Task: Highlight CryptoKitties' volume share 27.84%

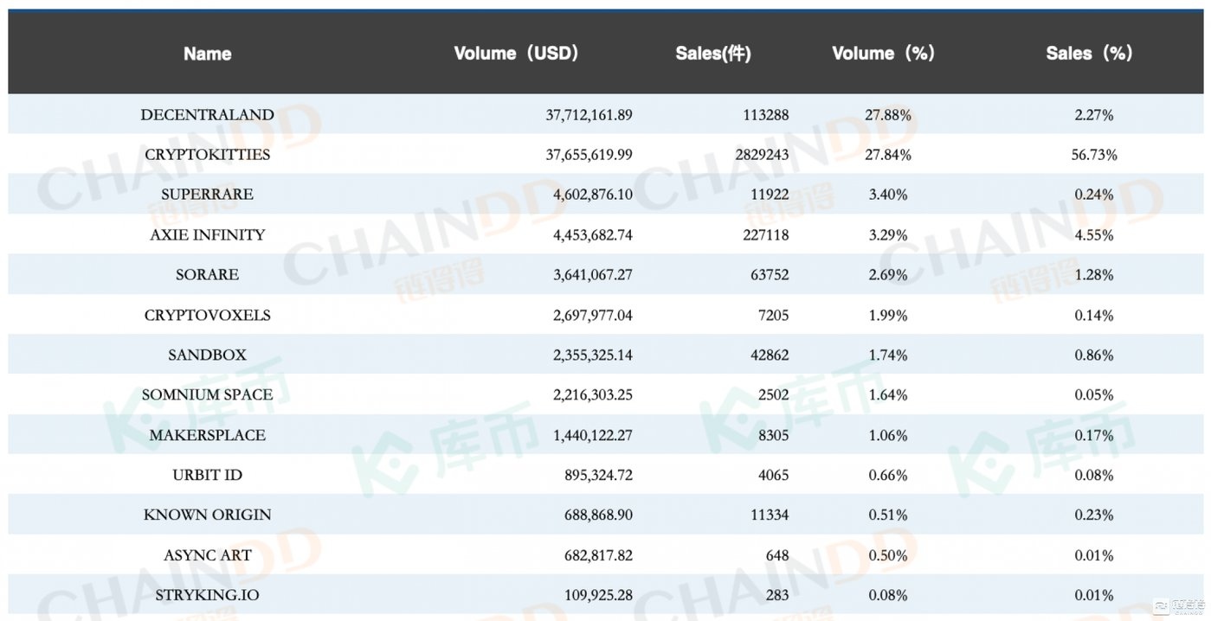Action: pos(888,155)
